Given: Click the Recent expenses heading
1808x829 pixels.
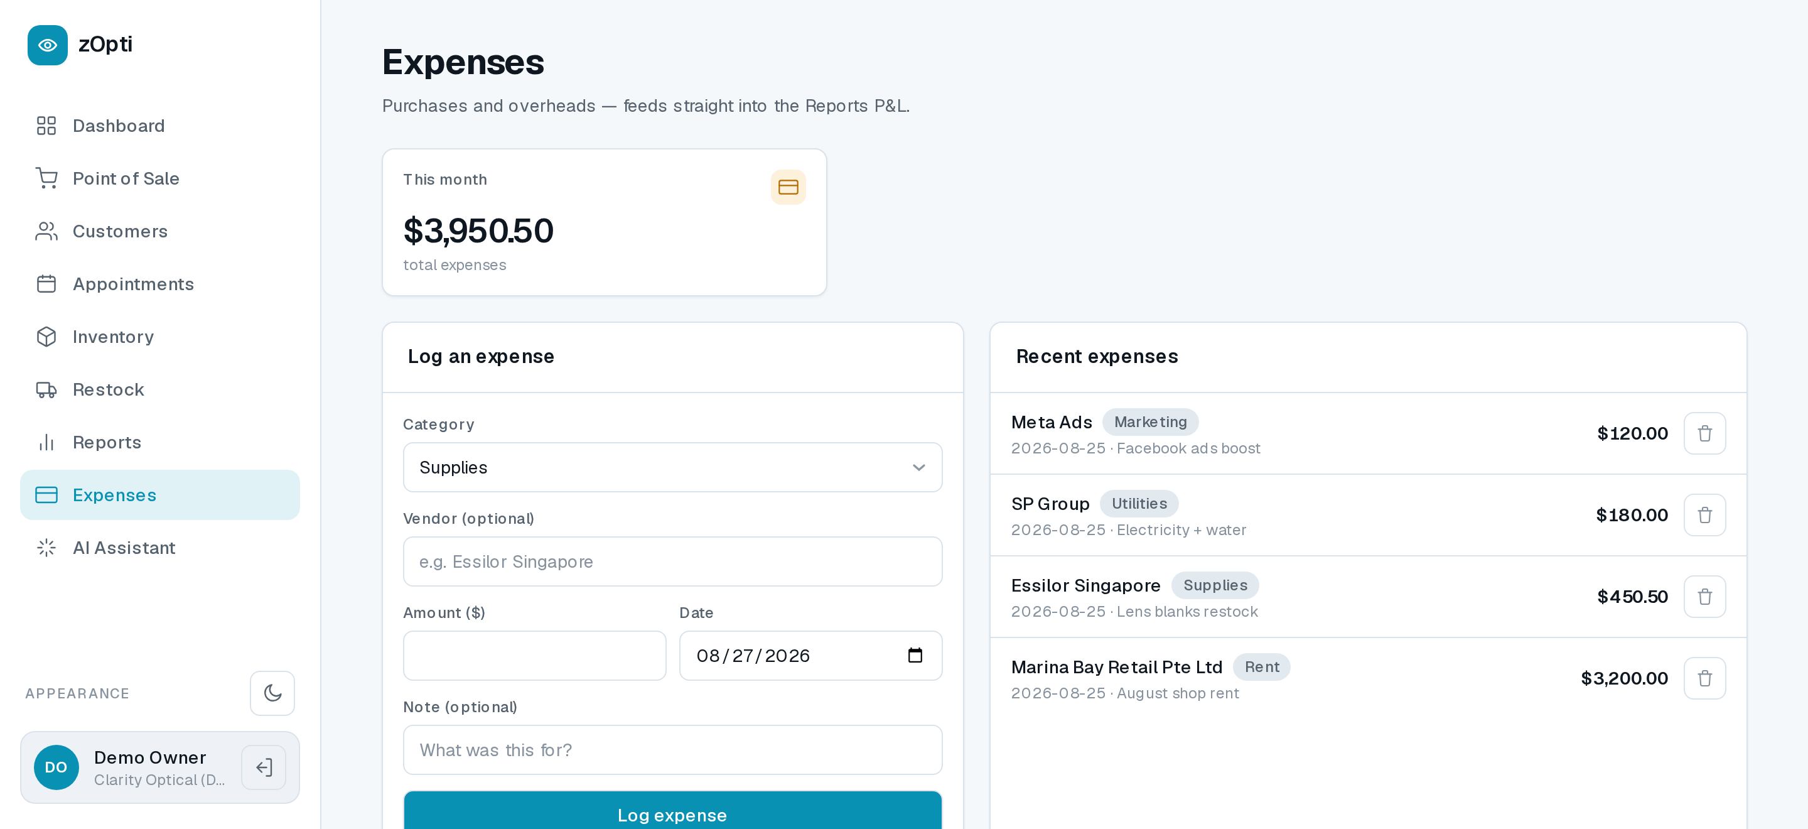Looking at the screenshot, I should tap(1096, 356).
